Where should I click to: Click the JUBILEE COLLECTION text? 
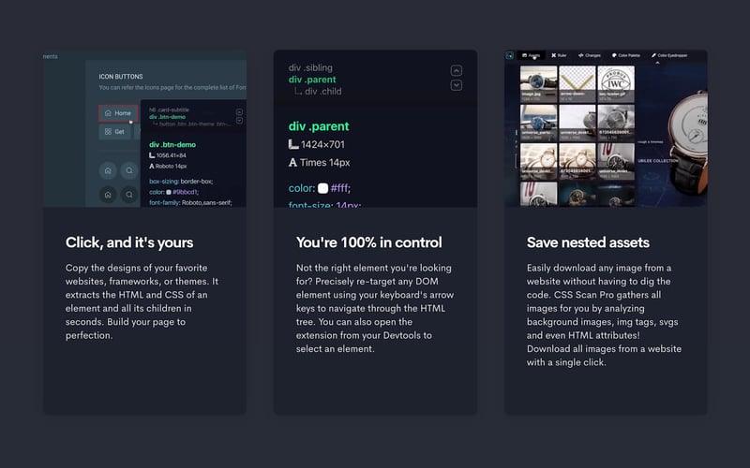(x=658, y=161)
